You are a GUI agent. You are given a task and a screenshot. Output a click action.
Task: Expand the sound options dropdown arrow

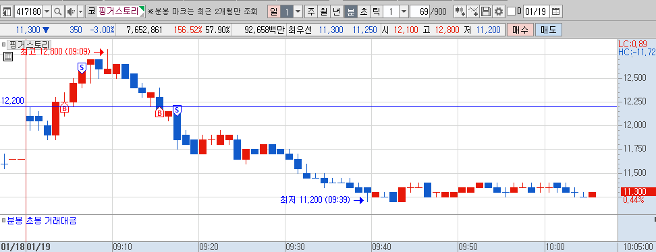click(x=81, y=11)
